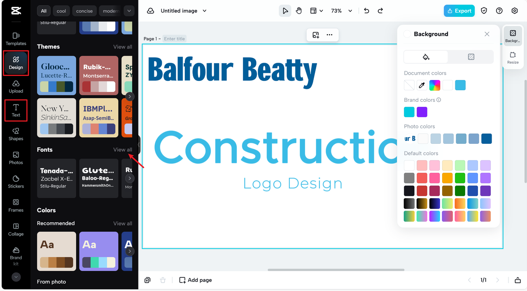Select the purple Aa color palette card

[x=99, y=251]
